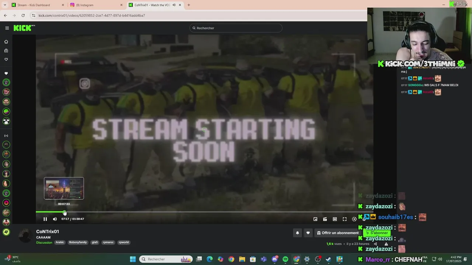Select the Bobonyfamily tag

click(x=78, y=243)
